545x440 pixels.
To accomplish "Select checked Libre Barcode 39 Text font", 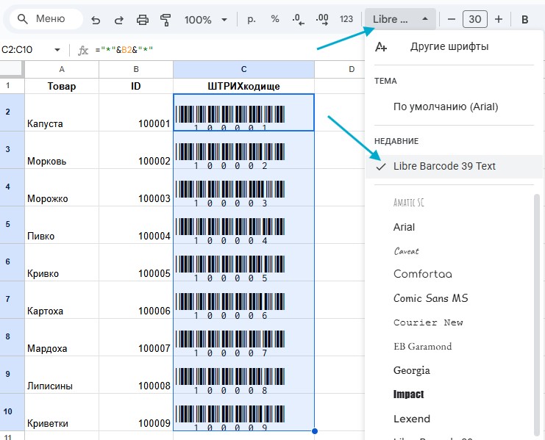I will (453, 166).
